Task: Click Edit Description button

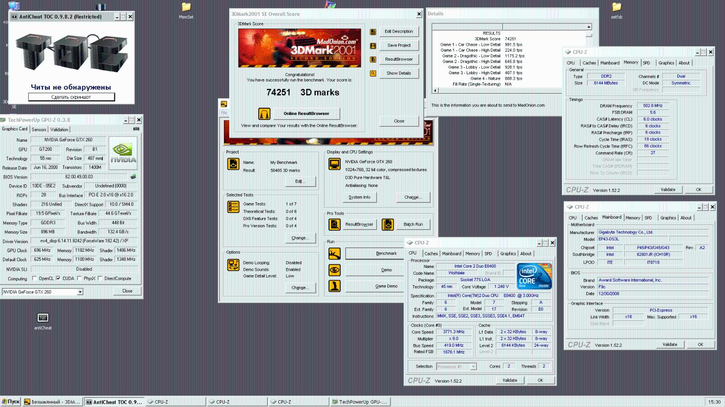Action: pos(399,32)
